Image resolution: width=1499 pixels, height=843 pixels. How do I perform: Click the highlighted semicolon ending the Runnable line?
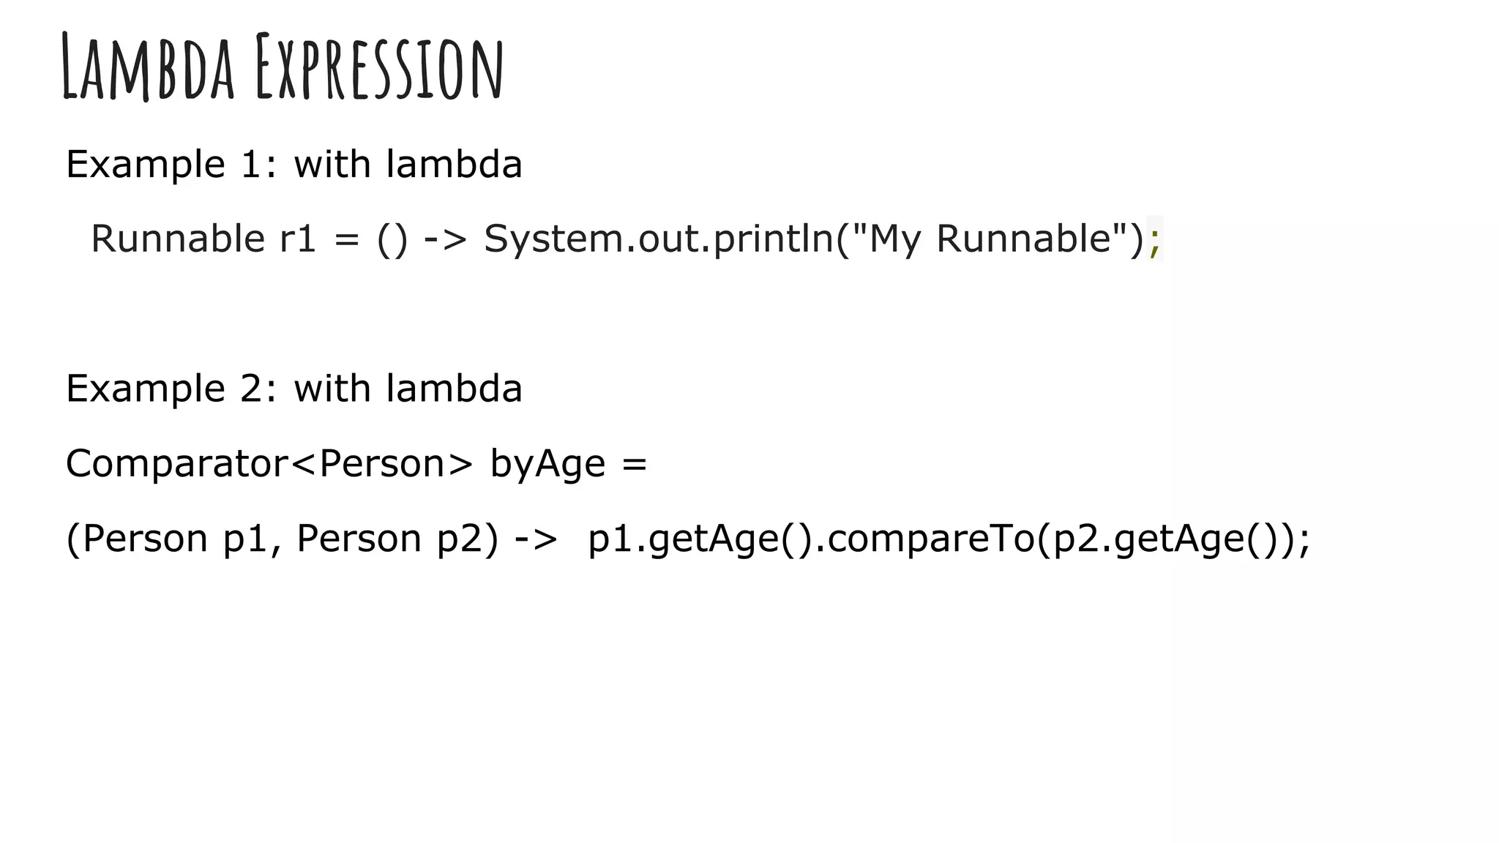(1154, 240)
